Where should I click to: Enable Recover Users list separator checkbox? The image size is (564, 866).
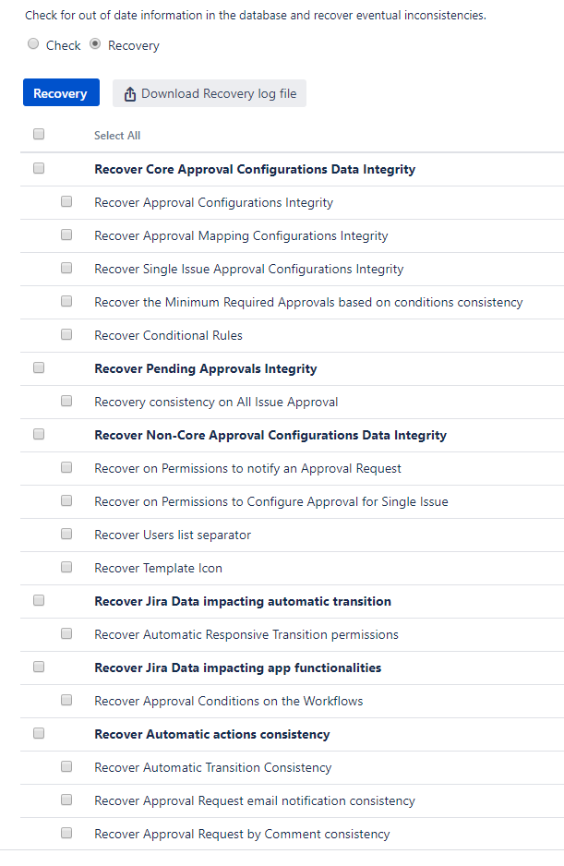pos(66,535)
